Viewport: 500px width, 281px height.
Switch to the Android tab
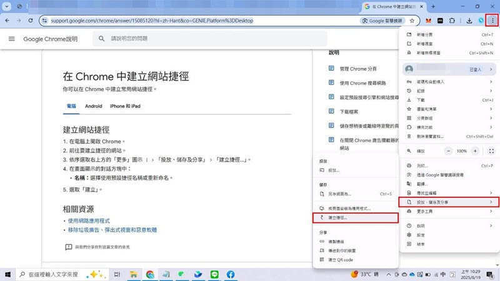coord(93,106)
